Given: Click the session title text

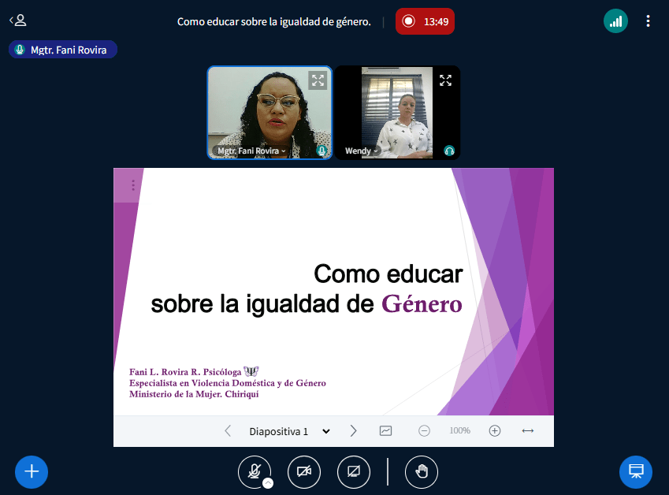Looking at the screenshot, I should pyautogui.click(x=274, y=22).
